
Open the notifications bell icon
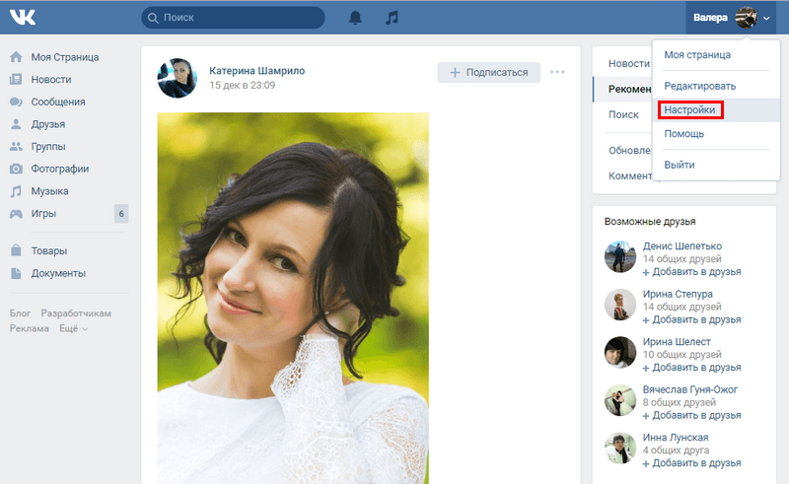[355, 18]
